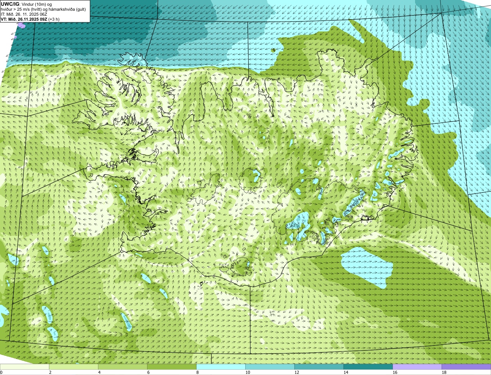This screenshot has height=375, width=491.
Task: Click the legend label "8"
Action: [198, 372]
